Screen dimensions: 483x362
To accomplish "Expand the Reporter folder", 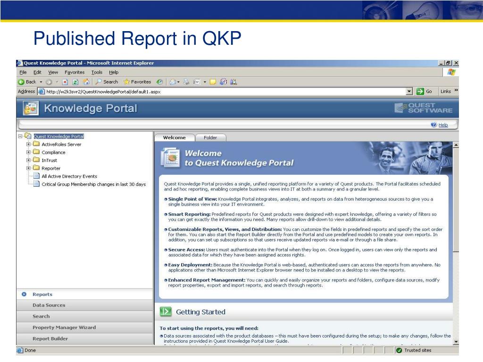I will (28, 168).
